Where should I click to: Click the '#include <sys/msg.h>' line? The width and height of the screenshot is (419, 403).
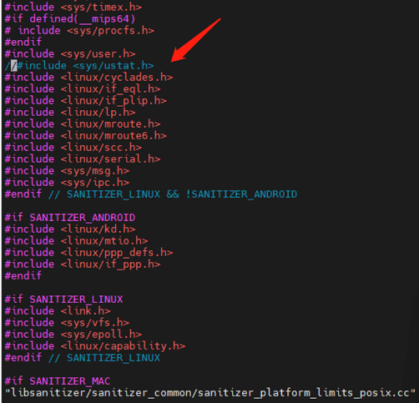(x=67, y=171)
